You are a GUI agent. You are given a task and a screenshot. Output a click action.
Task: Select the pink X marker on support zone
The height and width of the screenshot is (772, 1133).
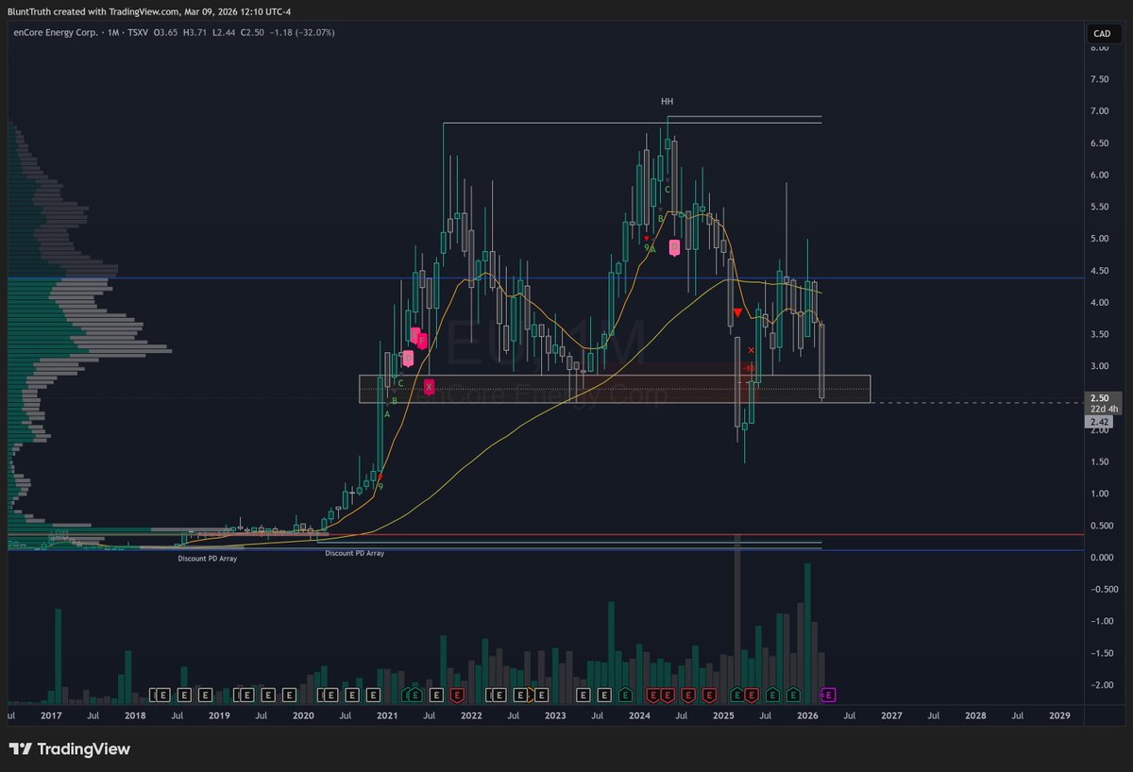[430, 386]
